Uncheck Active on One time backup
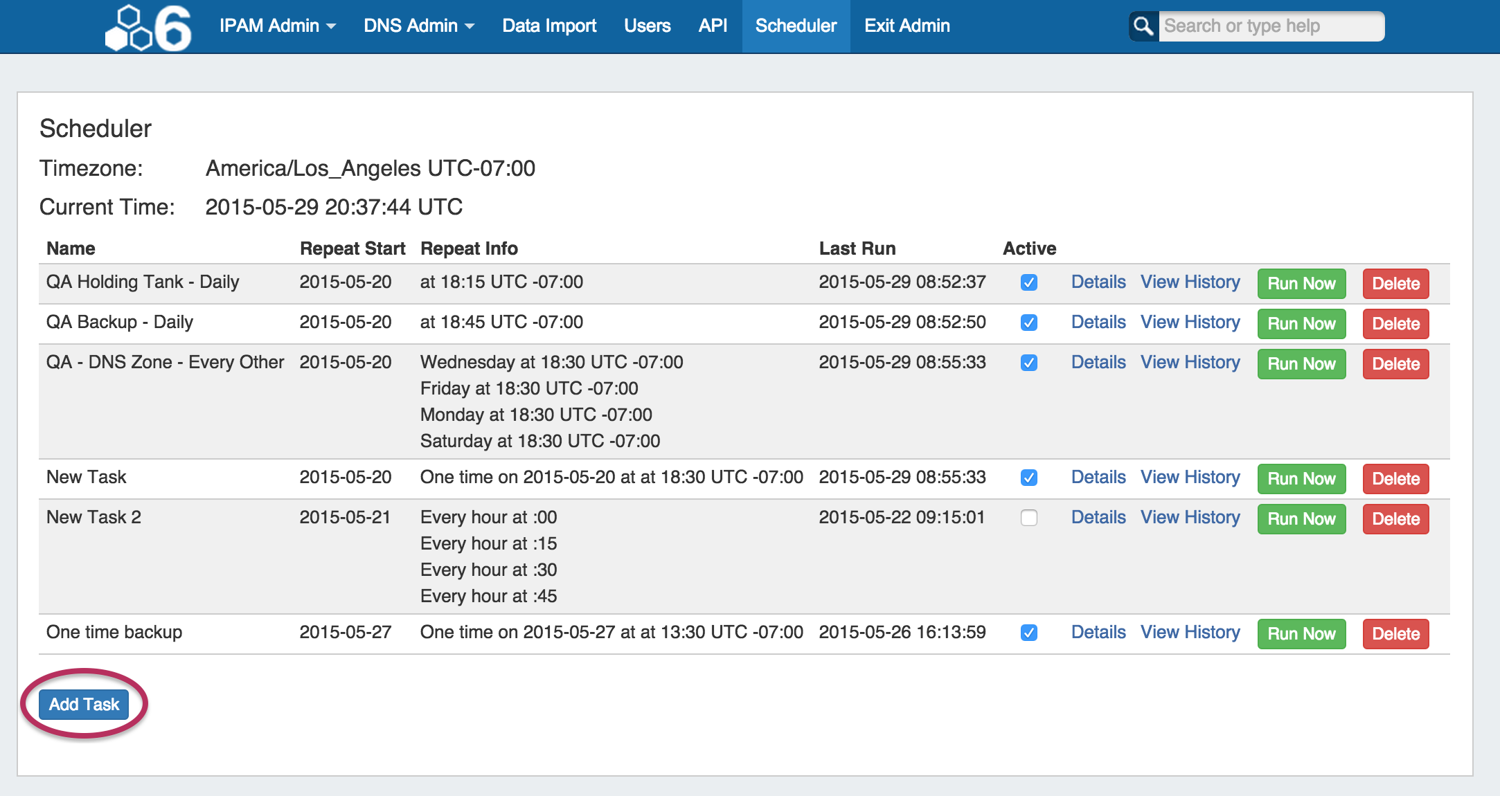 pyautogui.click(x=1028, y=633)
